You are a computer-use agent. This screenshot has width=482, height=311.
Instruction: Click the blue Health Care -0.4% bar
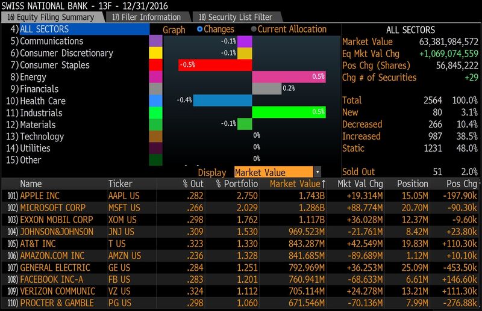point(222,100)
